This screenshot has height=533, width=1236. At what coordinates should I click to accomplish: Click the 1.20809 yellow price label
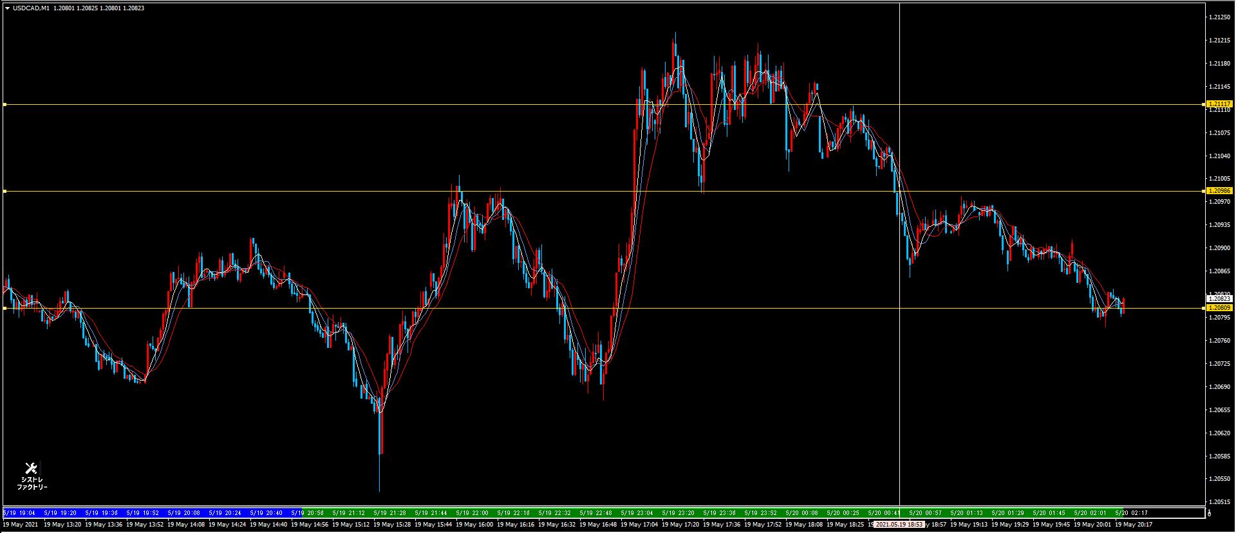point(1219,308)
